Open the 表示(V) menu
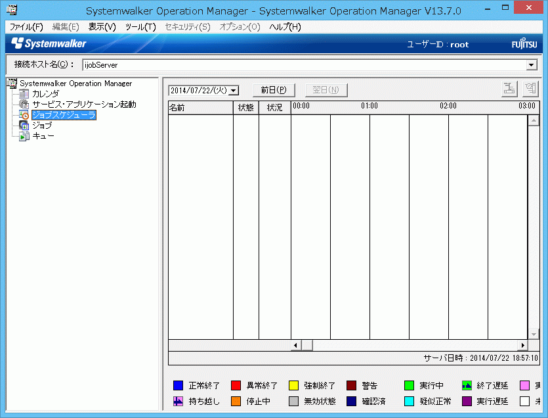548x418 pixels. click(102, 27)
